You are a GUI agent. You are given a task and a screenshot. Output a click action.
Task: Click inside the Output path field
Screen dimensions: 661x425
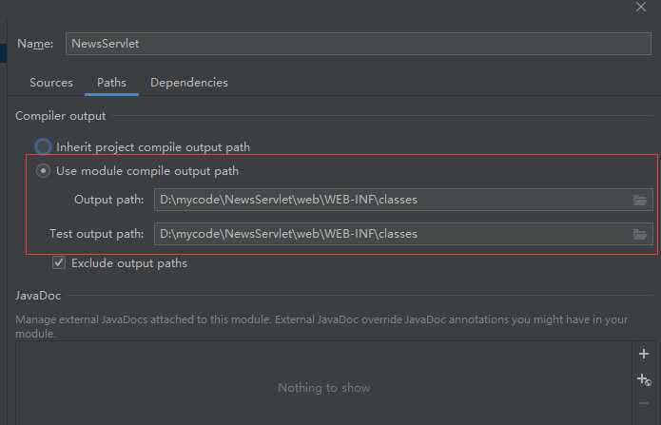tap(393, 200)
